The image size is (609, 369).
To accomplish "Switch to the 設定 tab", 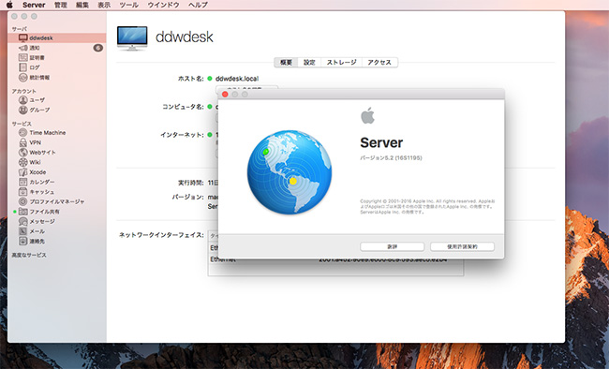I will tap(309, 62).
